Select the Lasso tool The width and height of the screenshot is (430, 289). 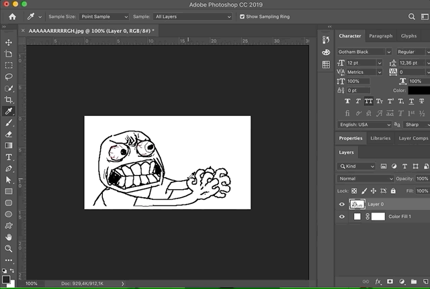coord(9,77)
